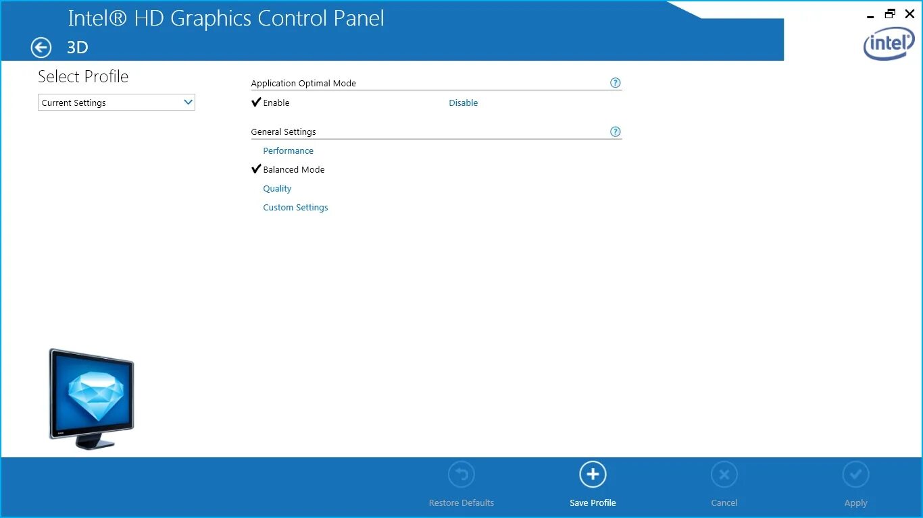Open help for Application Optimal Mode

(615, 83)
